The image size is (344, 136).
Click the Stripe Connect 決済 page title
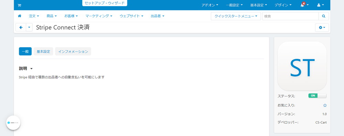pyautogui.click(x=63, y=28)
